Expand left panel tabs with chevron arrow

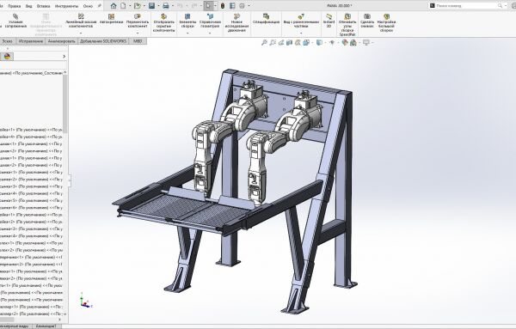coord(64,57)
